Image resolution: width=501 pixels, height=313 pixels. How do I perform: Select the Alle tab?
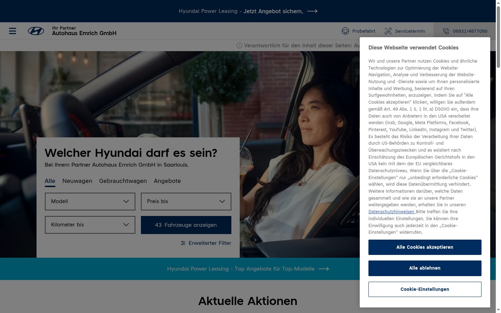tap(50, 181)
